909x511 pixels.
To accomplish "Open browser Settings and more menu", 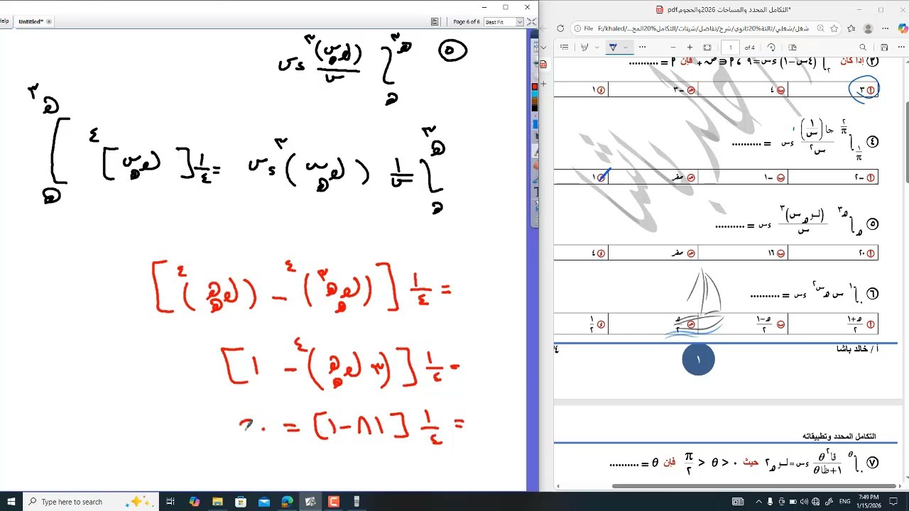I will point(885,28).
